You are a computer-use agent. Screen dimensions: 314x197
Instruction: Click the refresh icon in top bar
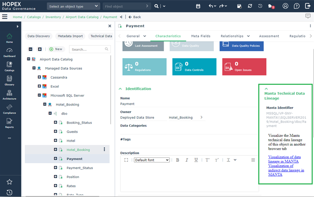250,6
